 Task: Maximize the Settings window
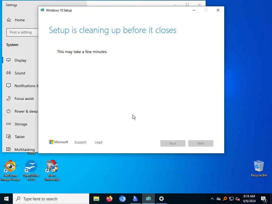click(x=187, y=5)
